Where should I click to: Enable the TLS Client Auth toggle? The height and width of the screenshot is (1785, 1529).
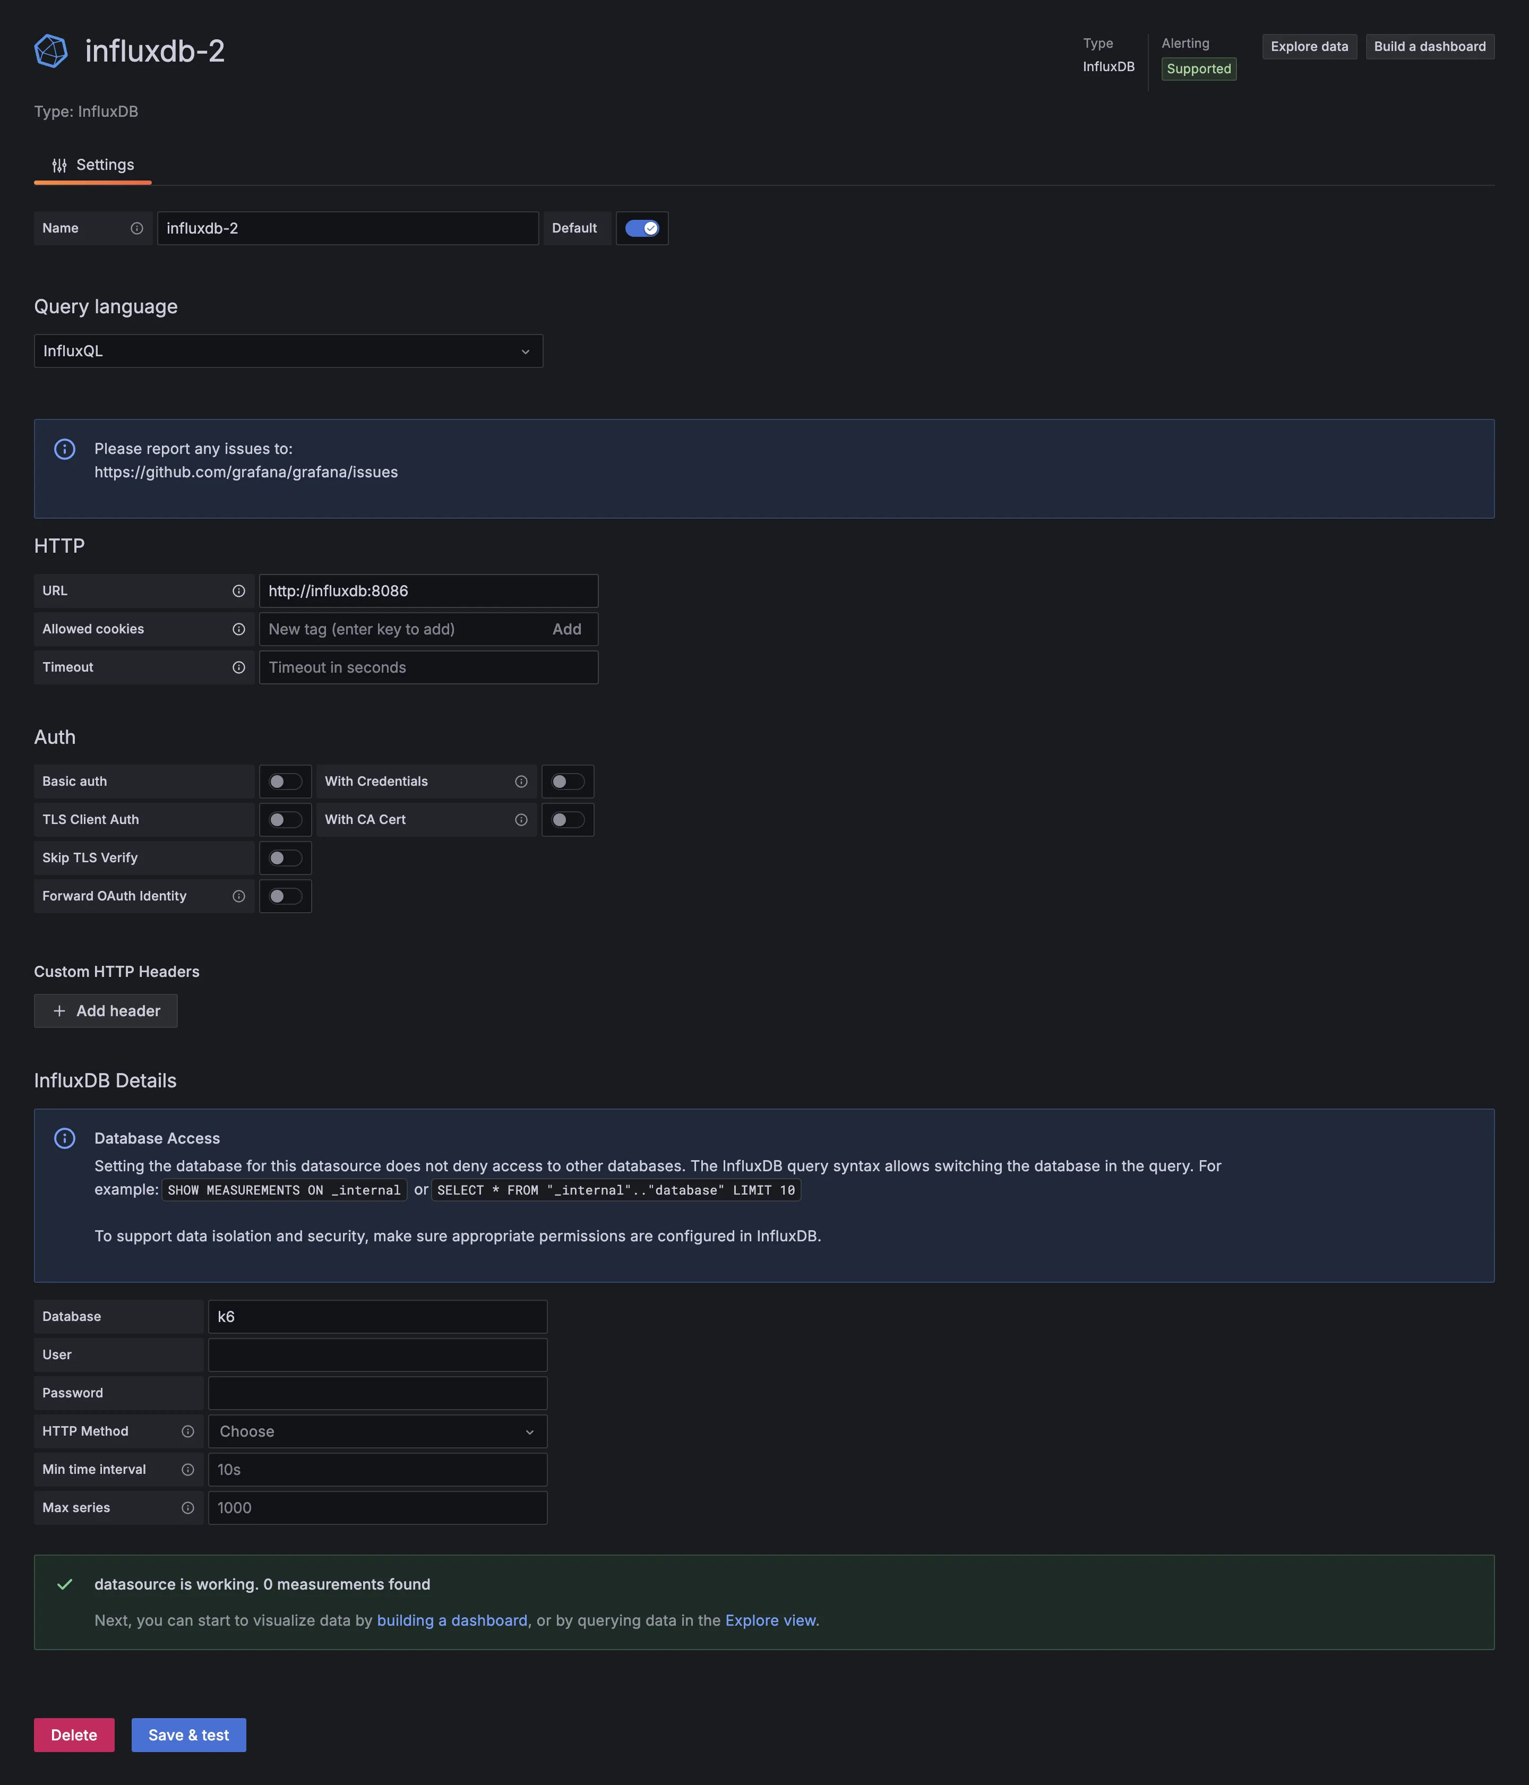[285, 819]
